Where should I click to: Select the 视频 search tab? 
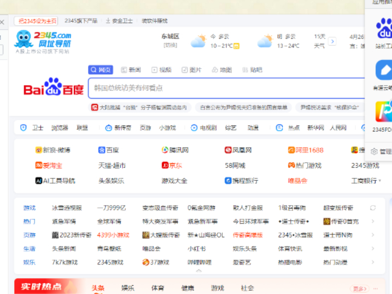161,70
